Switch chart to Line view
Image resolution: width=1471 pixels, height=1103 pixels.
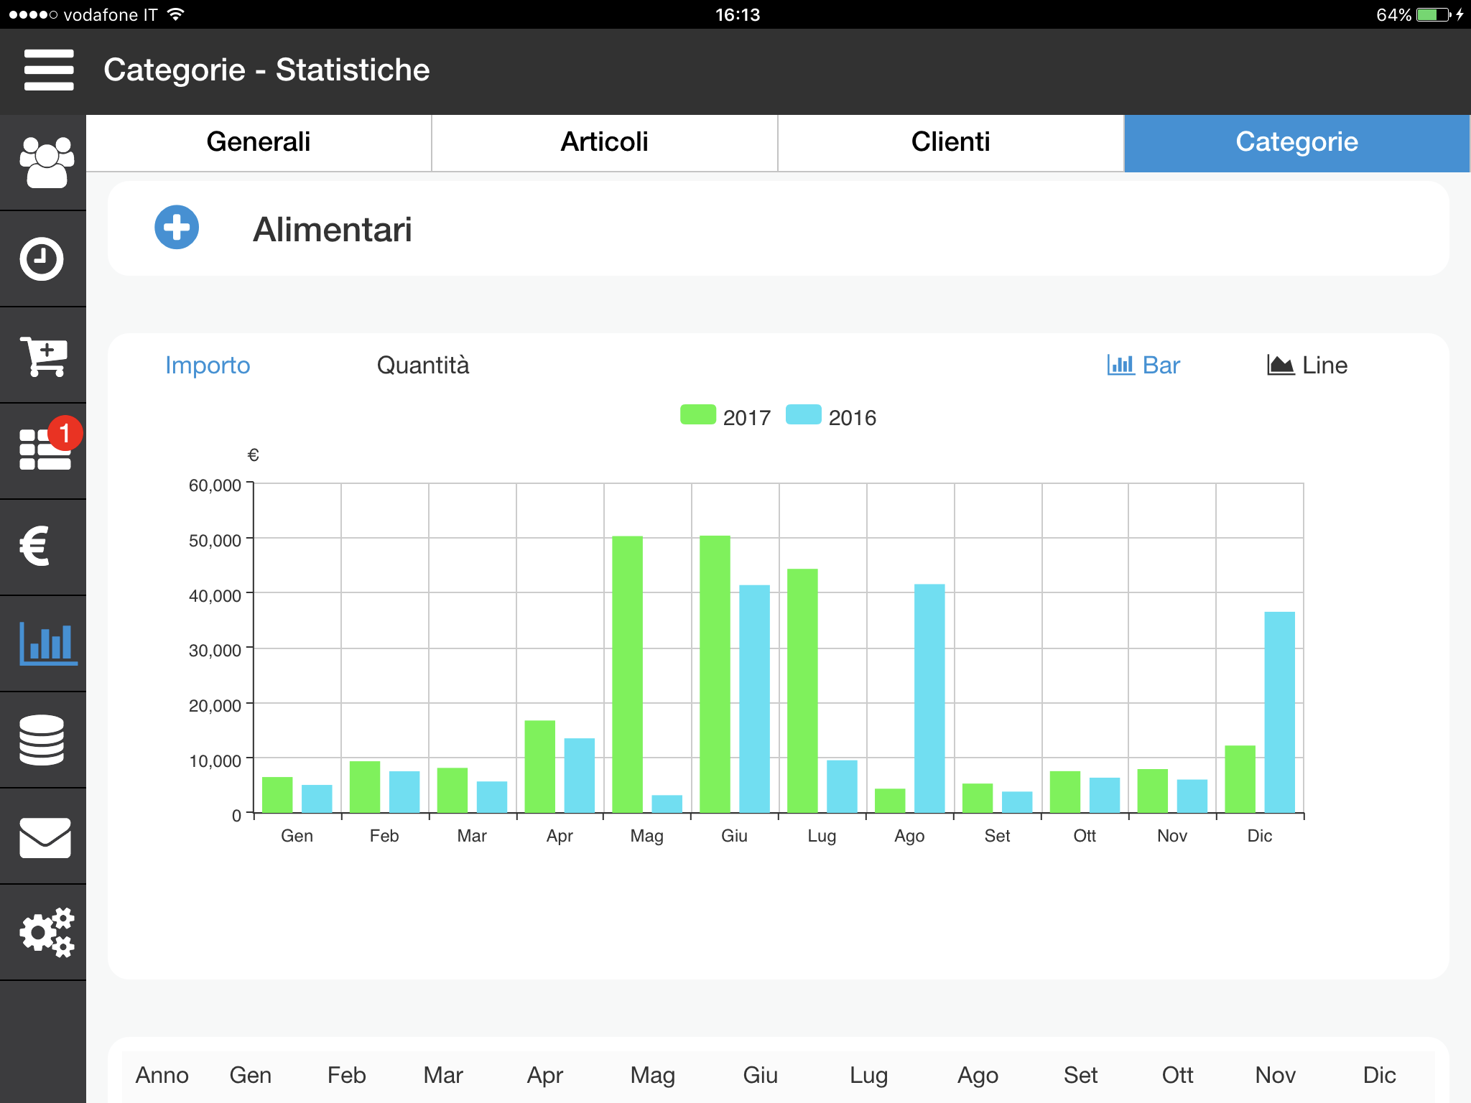(1307, 365)
